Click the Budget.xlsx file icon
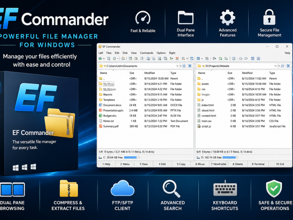 click(x=100, y=116)
